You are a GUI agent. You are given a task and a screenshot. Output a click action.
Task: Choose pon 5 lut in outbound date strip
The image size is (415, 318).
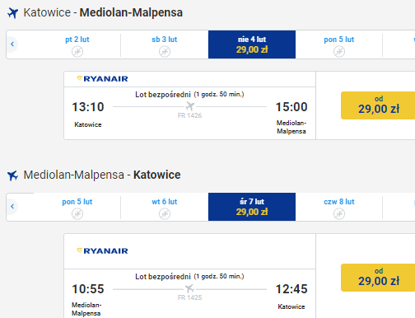pos(339,44)
